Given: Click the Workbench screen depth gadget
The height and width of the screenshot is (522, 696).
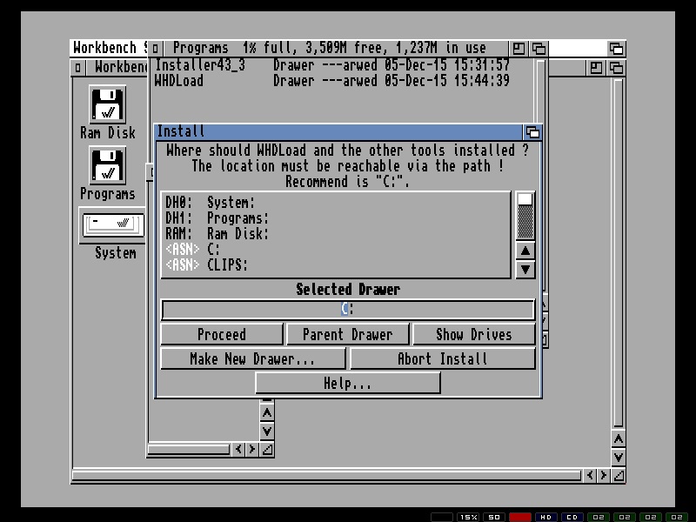Looking at the screenshot, I should [616, 48].
